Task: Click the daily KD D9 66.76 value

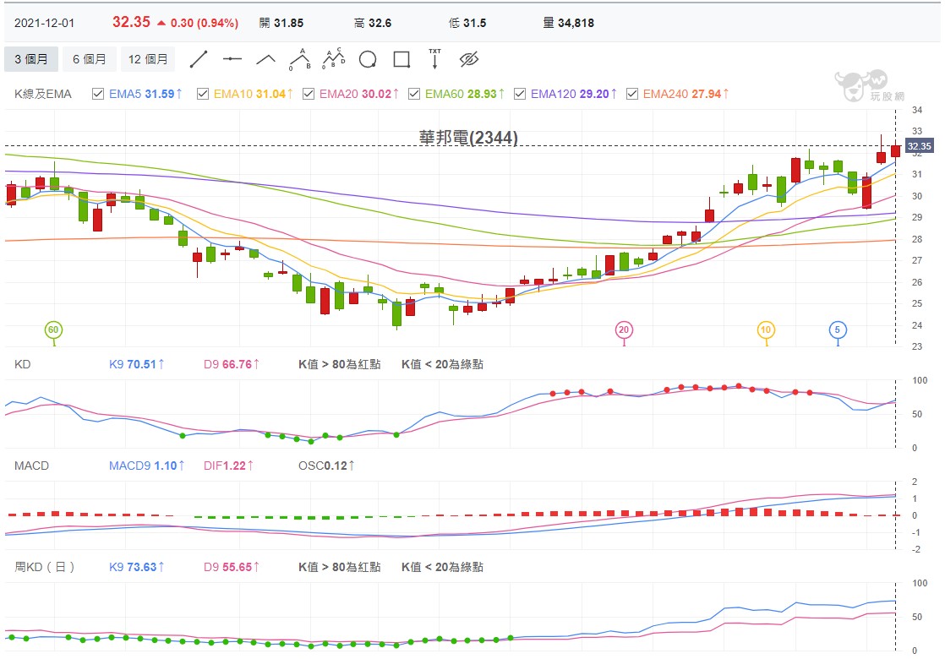Action: 232,364
